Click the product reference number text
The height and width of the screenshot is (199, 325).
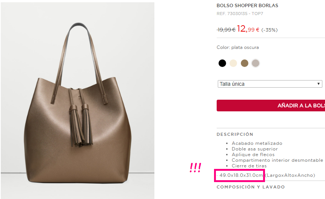coord(240,14)
